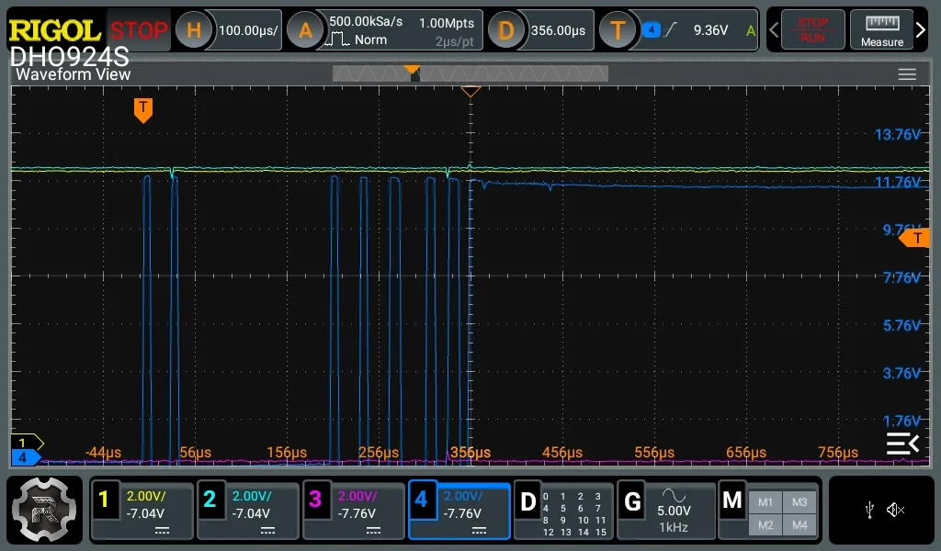Select the channel 4 ground level marker
This screenshot has height=551, width=941.
pyautogui.click(x=25, y=458)
